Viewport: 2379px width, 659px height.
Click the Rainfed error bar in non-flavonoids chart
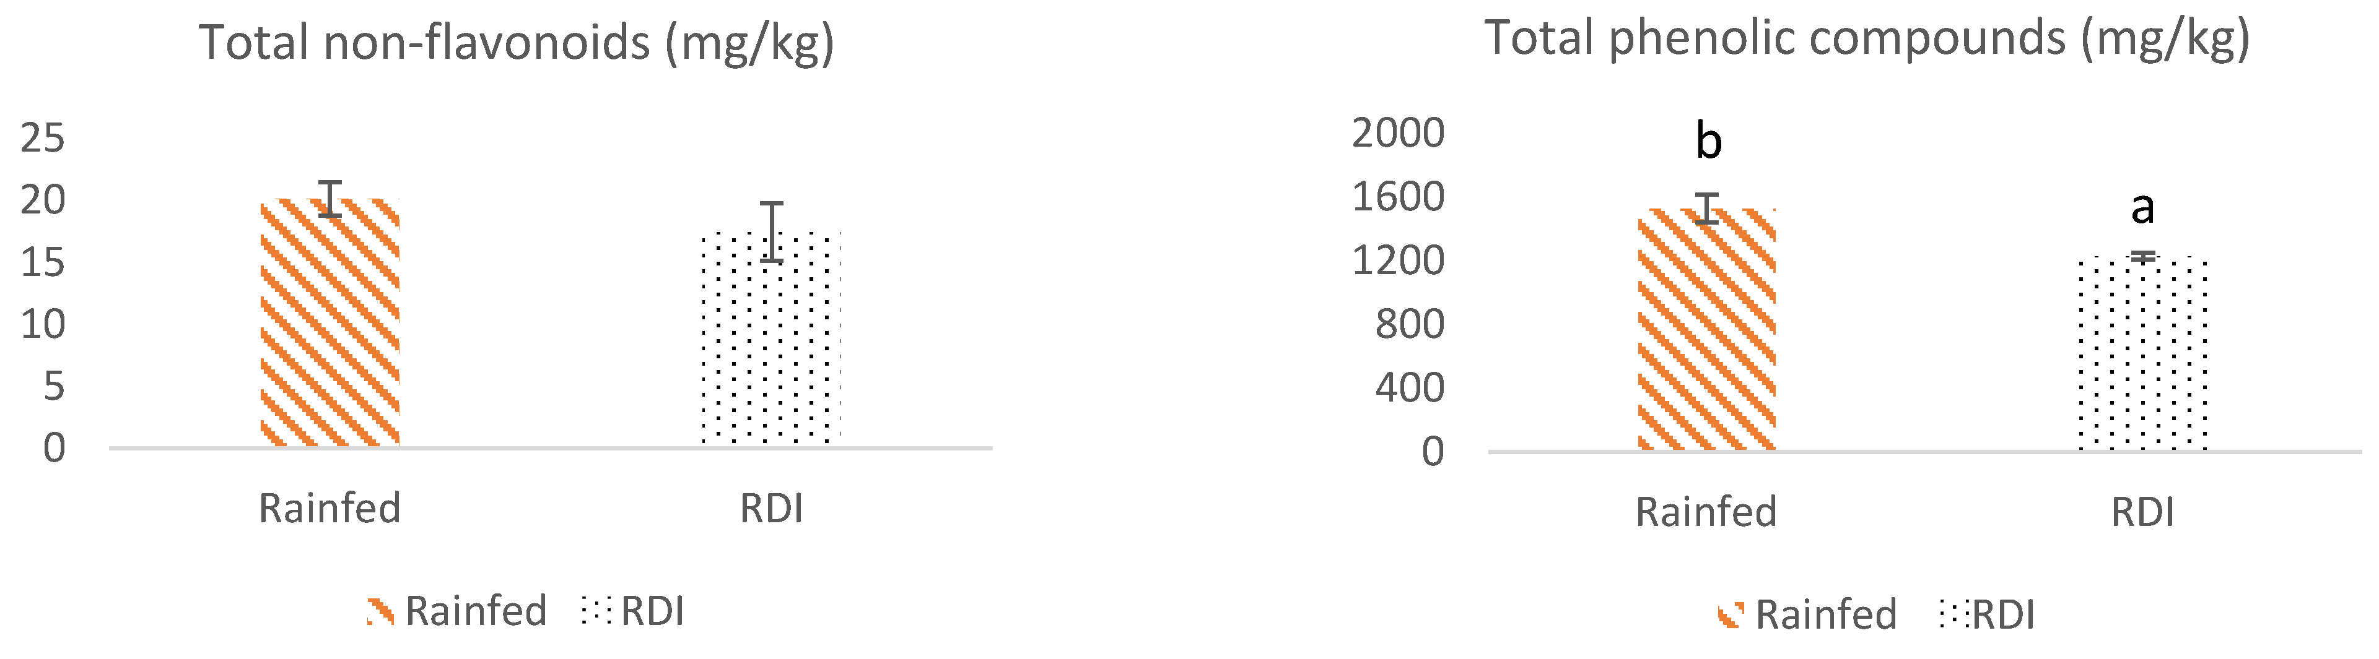coord(330,199)
